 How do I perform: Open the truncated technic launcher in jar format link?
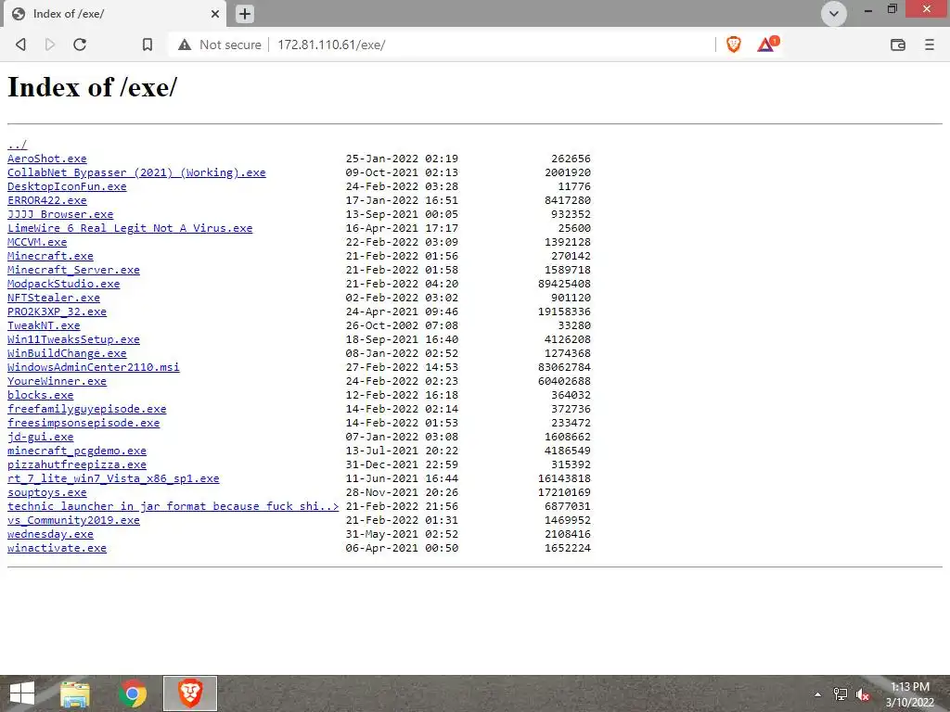[x=173, y=507]
